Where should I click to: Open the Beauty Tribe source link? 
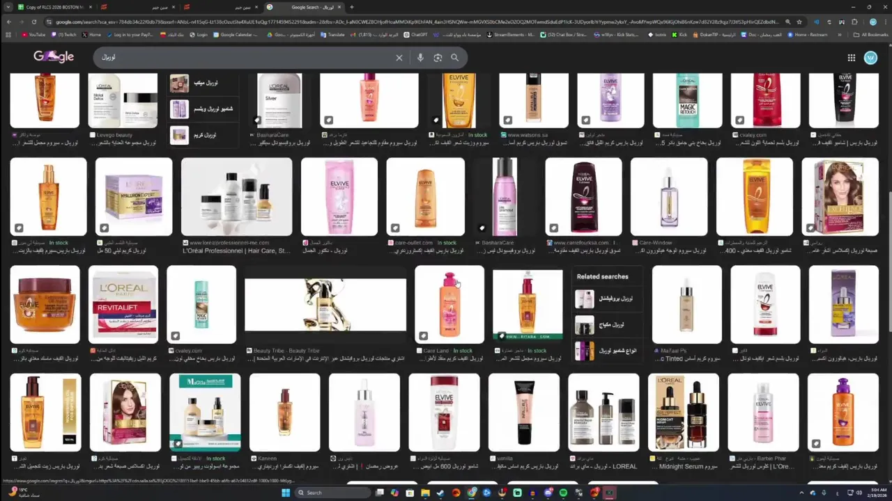coord(286,351)
